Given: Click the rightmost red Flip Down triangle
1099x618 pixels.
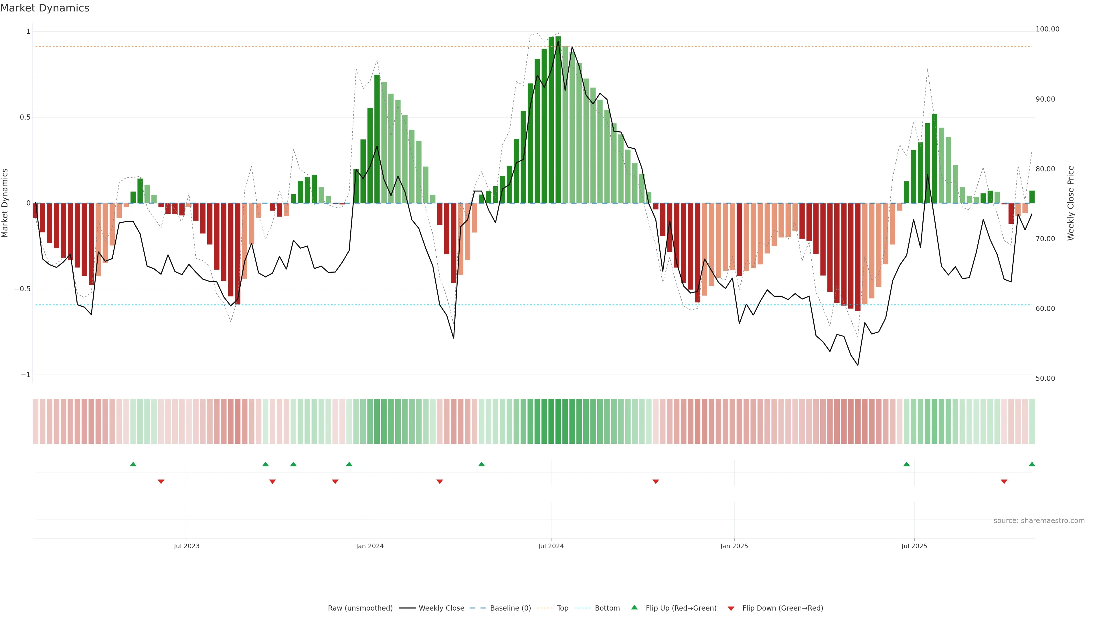Looking at the screenshot, I should (1004, 482).
